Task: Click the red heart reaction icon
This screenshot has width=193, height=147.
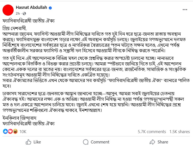Action: click(x=10, y=131)
